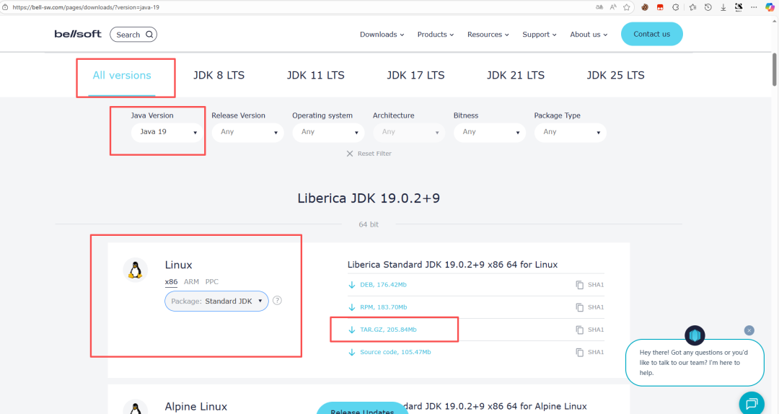
Task: Download the TAR.GZ, 205.84Mb package
Action: click(382, 330)
